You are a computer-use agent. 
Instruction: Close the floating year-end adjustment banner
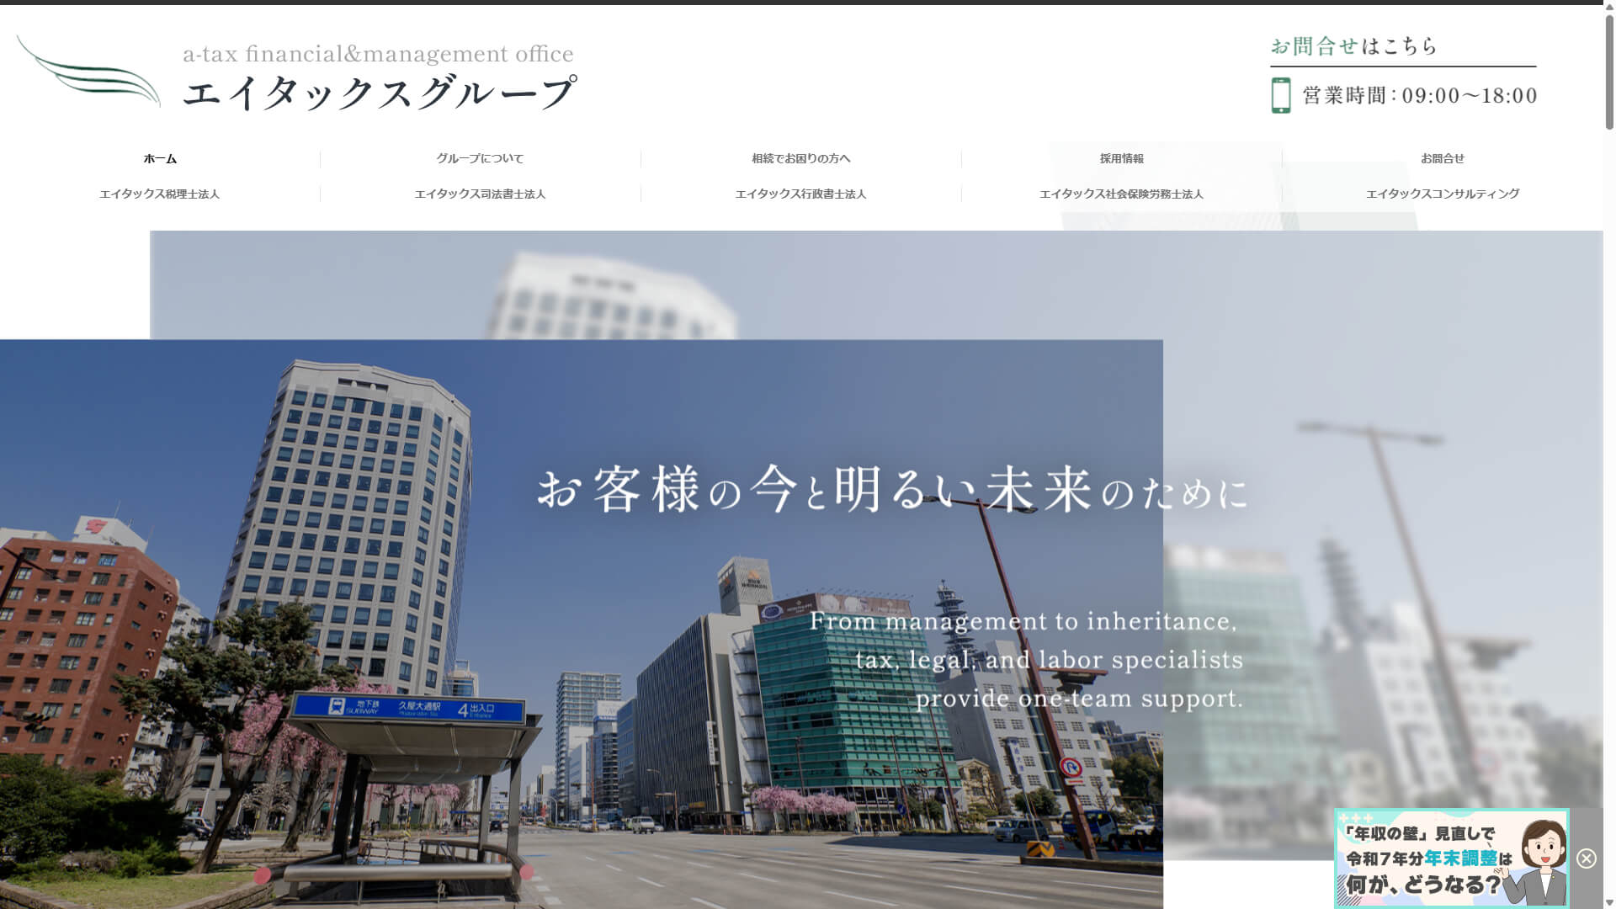tap(1586, 858)
